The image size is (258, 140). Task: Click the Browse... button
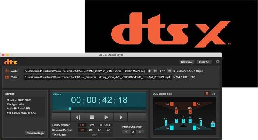pos(187,62)
